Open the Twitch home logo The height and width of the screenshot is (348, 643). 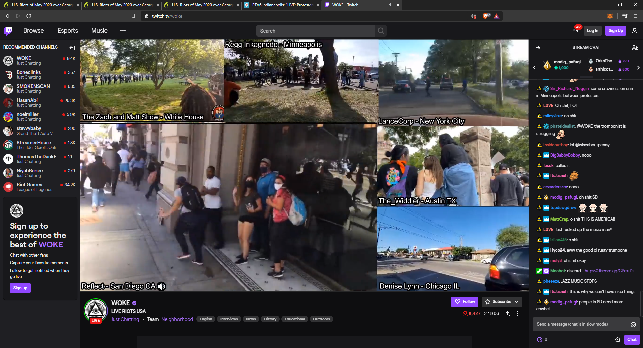9,31
